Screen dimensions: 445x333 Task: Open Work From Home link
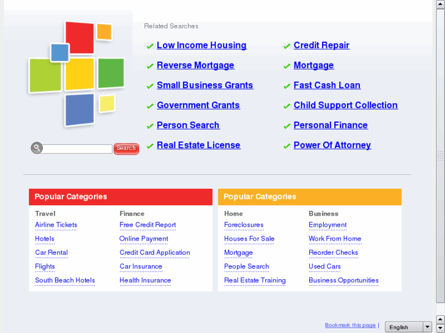[335, 239]
